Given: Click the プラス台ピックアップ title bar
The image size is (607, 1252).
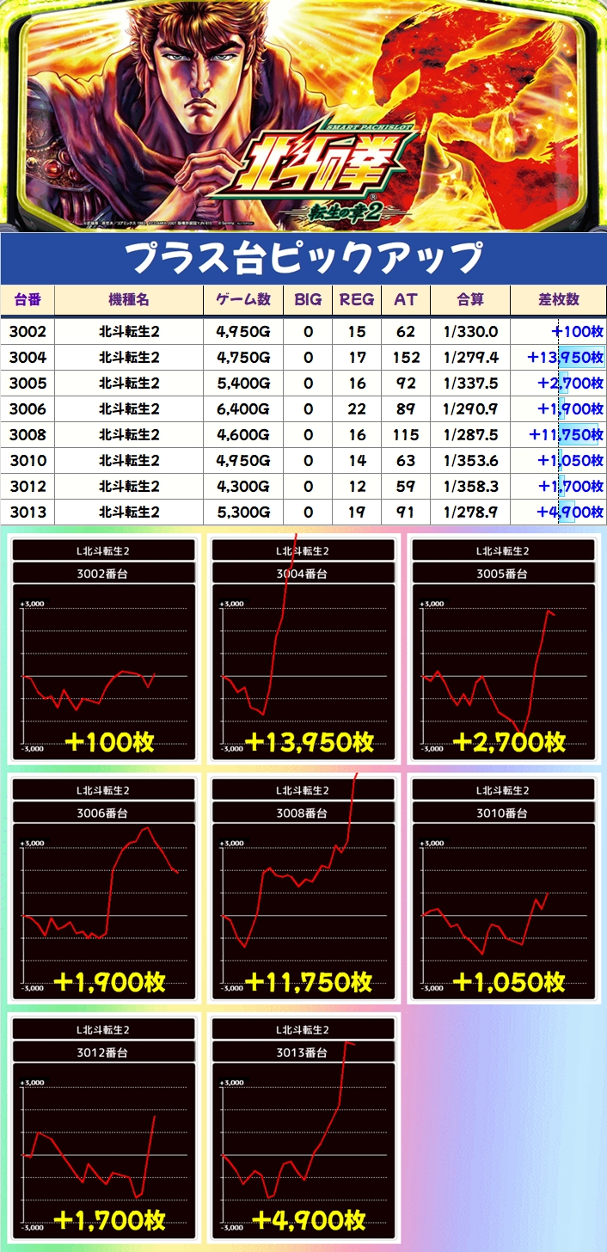Looking at the screenshot, I should (303, 258).
